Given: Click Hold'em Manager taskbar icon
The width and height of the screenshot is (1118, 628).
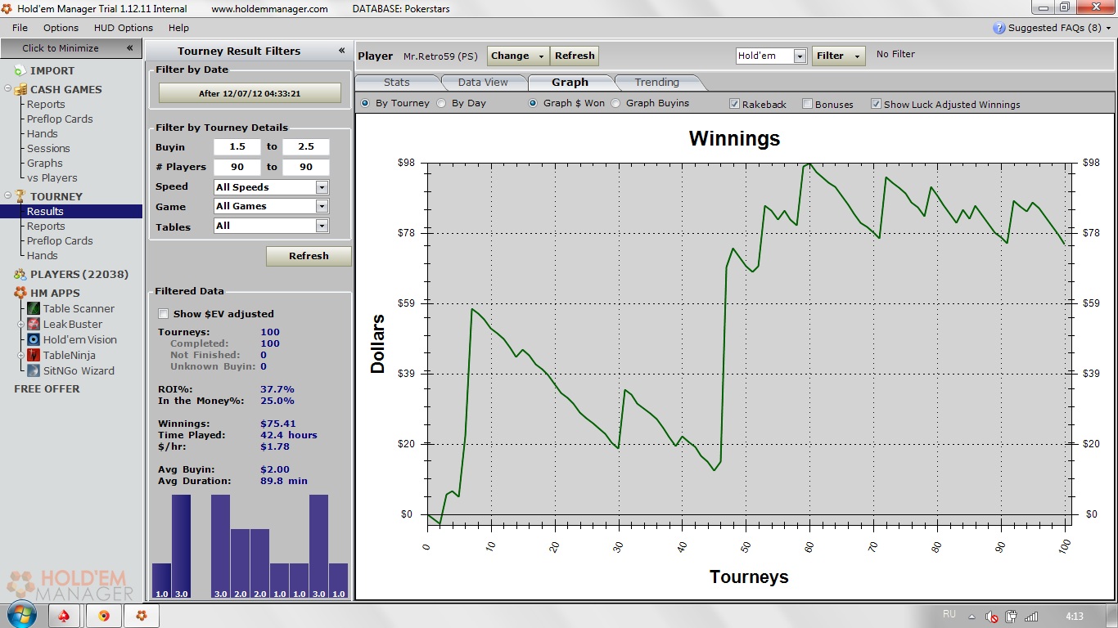Looking at the screenshot, I should click(142, 615).
